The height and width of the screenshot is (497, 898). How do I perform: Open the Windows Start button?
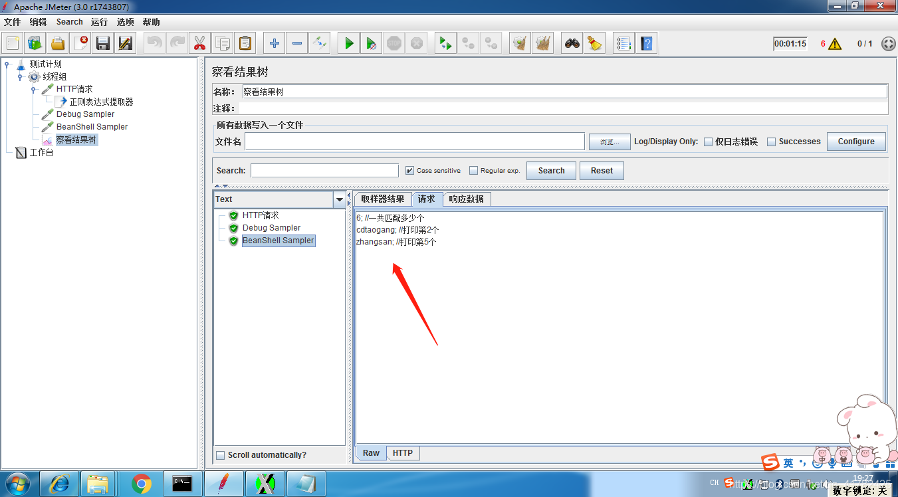tap(19, 484)
